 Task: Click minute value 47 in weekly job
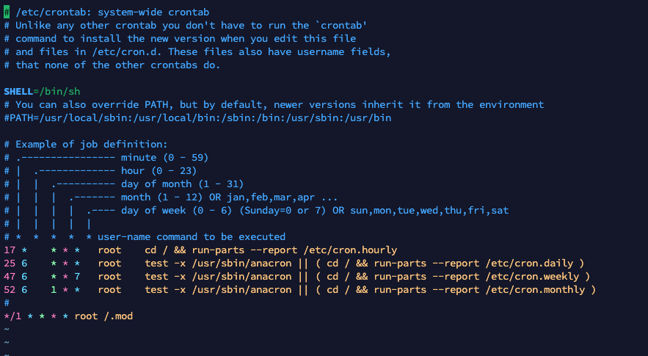10,277
